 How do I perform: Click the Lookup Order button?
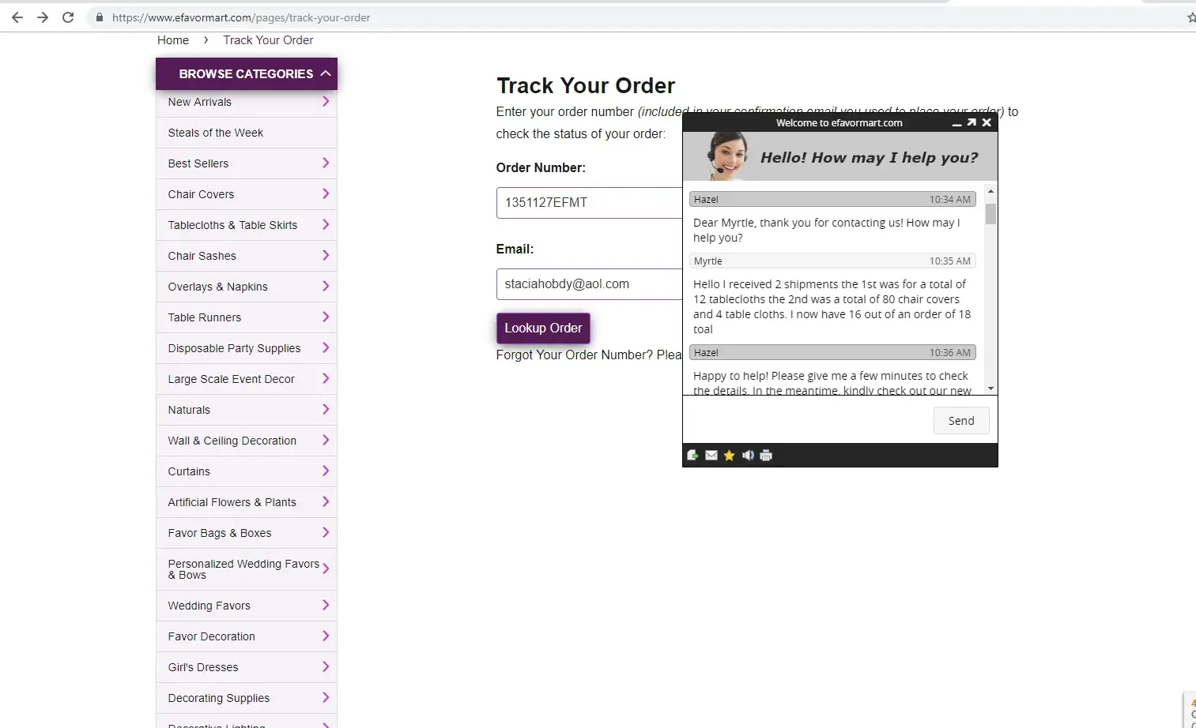[x=543, y=328]
